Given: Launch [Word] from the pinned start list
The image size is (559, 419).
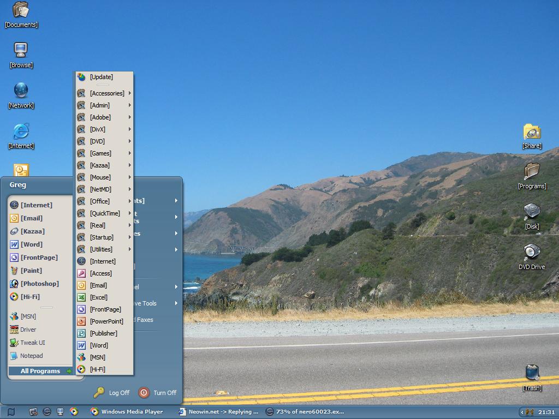Looking at the screenshot, I should [x=40, y=244].
